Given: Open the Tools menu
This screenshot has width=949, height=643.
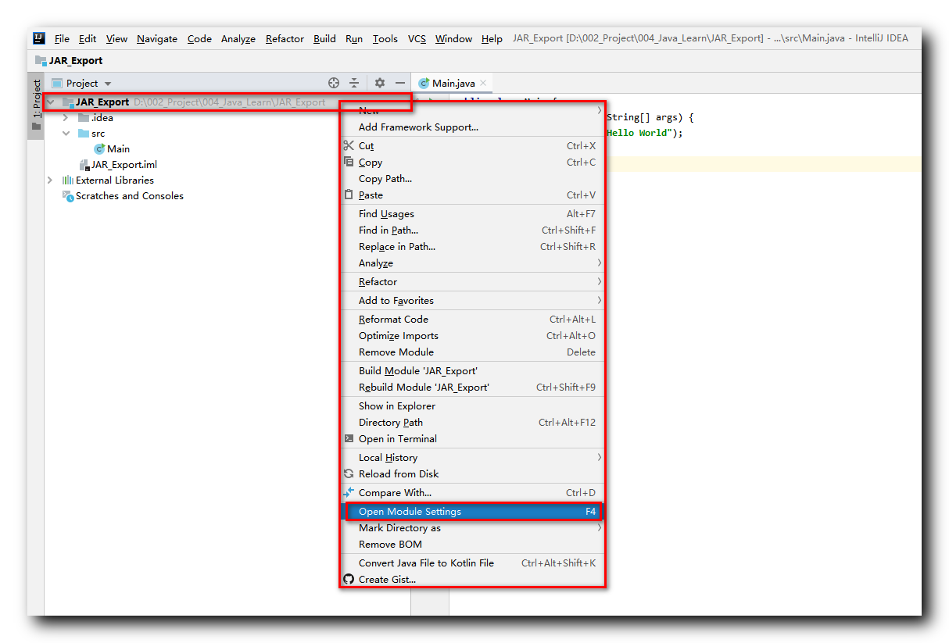Looking at the screenshot, I should tap(385, 38).
